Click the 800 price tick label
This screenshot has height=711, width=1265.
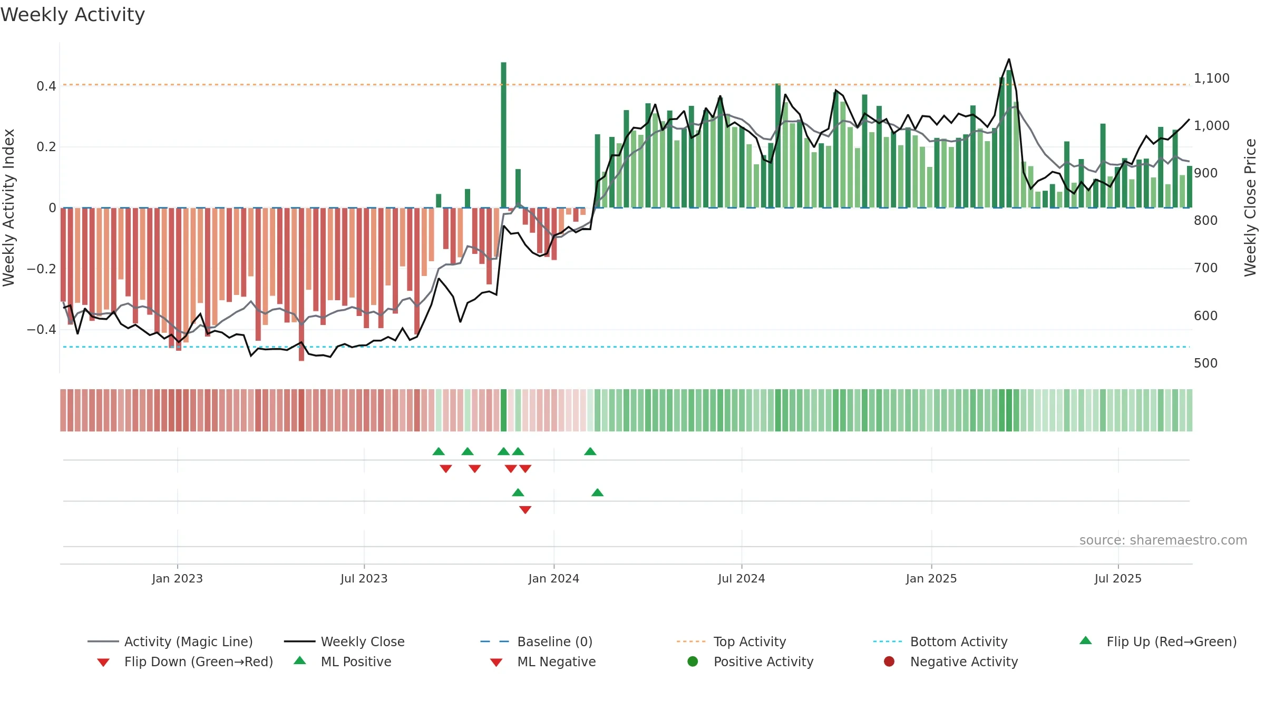click(1206, 220)
